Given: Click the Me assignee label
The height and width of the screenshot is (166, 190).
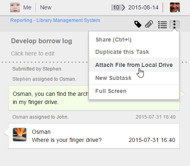Looking at the screenshot, I should point(27,7).
